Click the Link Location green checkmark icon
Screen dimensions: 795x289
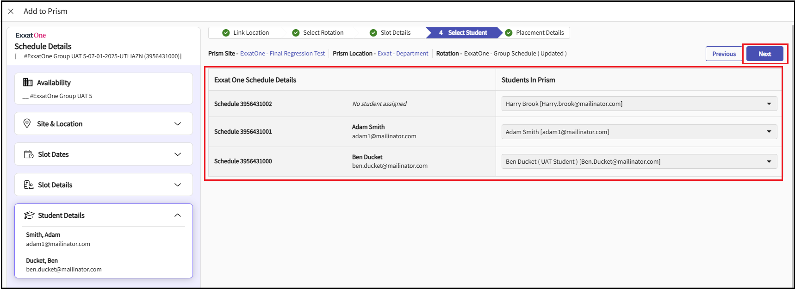click(x=226, y=33)
